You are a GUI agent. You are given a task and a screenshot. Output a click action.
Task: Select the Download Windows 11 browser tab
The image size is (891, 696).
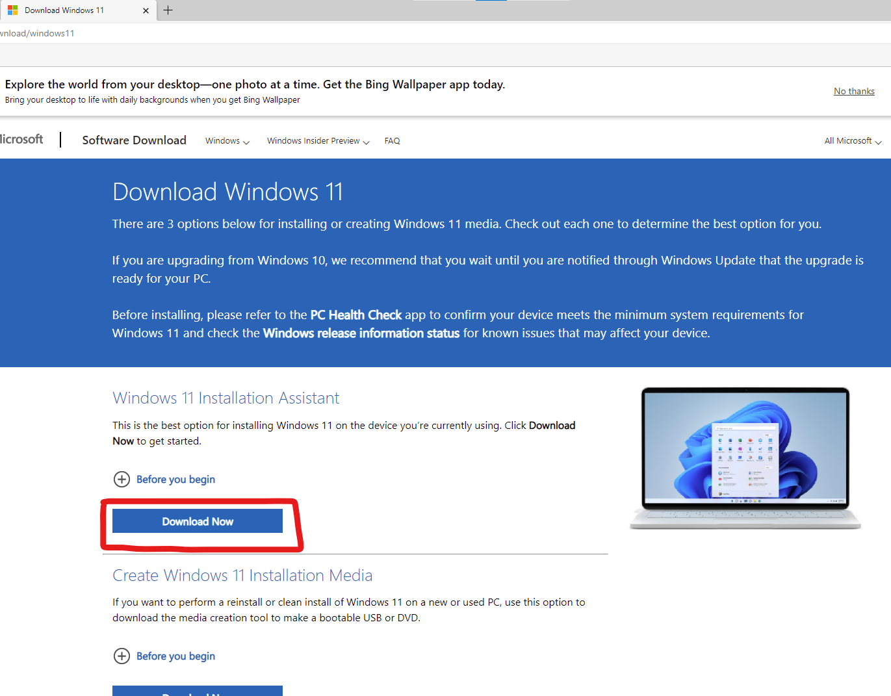coord(78,10)
